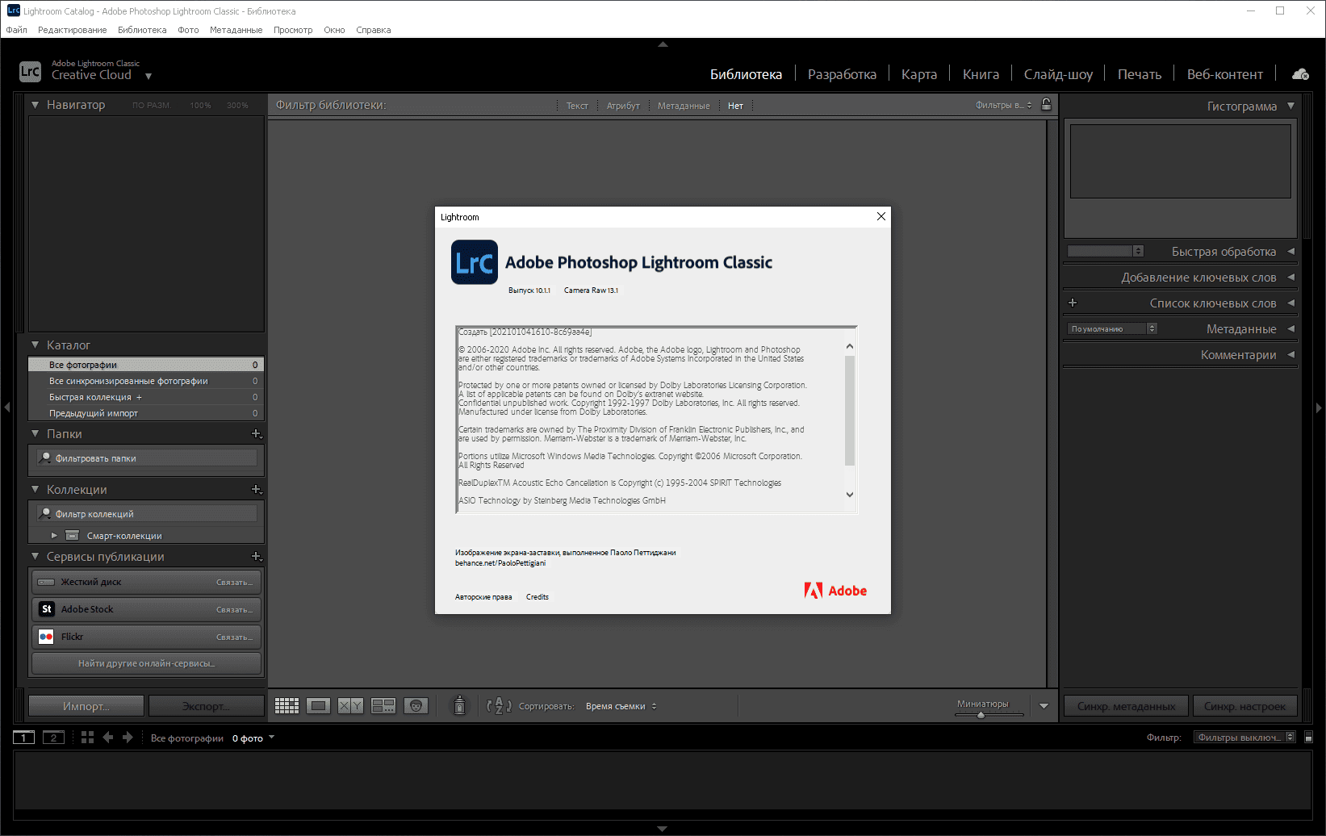Viewport: 1326px width, 836px height.
Task: Select the Текст filter tab
Action: 577,106
